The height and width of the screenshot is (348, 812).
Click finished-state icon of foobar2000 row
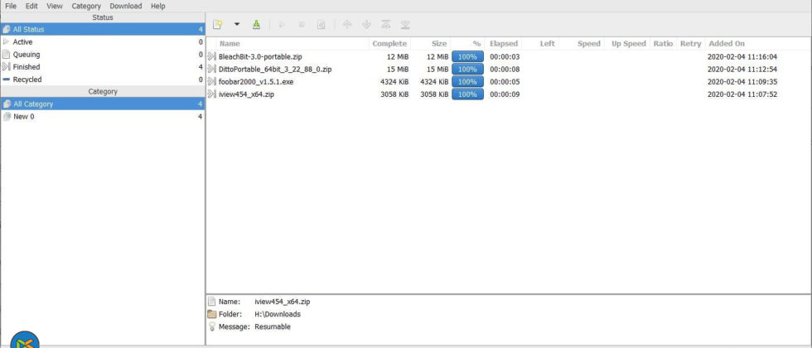(211, 82)
